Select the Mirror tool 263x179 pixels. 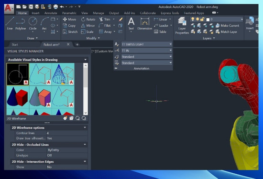click(88, 26)
